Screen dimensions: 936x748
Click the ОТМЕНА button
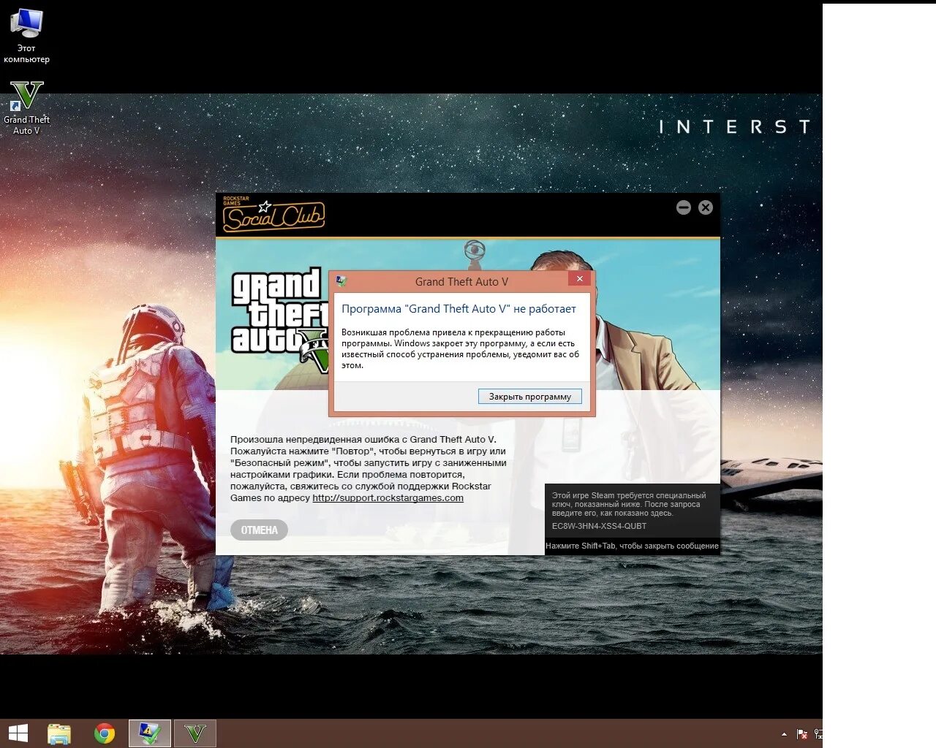(x=260, y=530)
